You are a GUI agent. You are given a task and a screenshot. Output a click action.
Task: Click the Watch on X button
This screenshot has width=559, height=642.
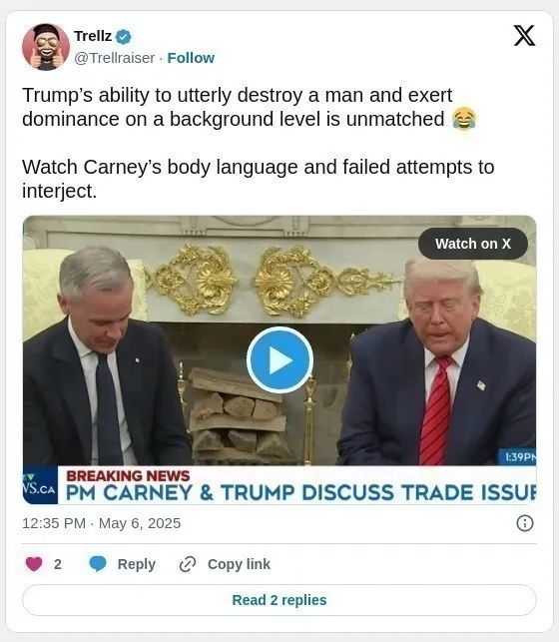[x=473, y=244]
